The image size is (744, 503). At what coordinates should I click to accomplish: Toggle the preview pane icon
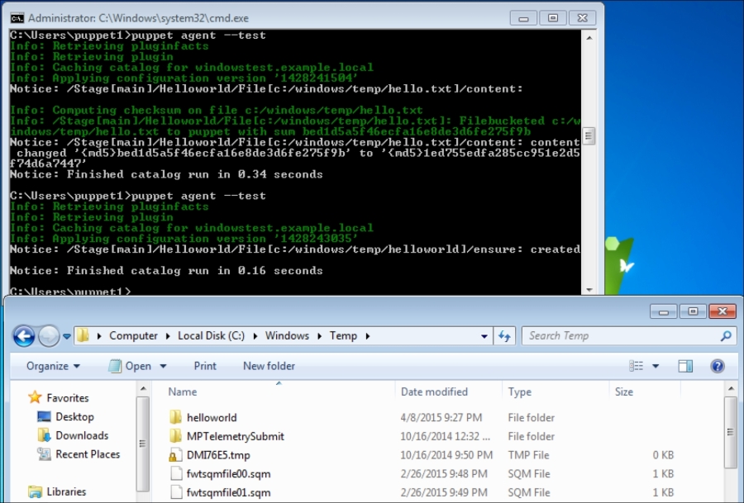point(685,366)
